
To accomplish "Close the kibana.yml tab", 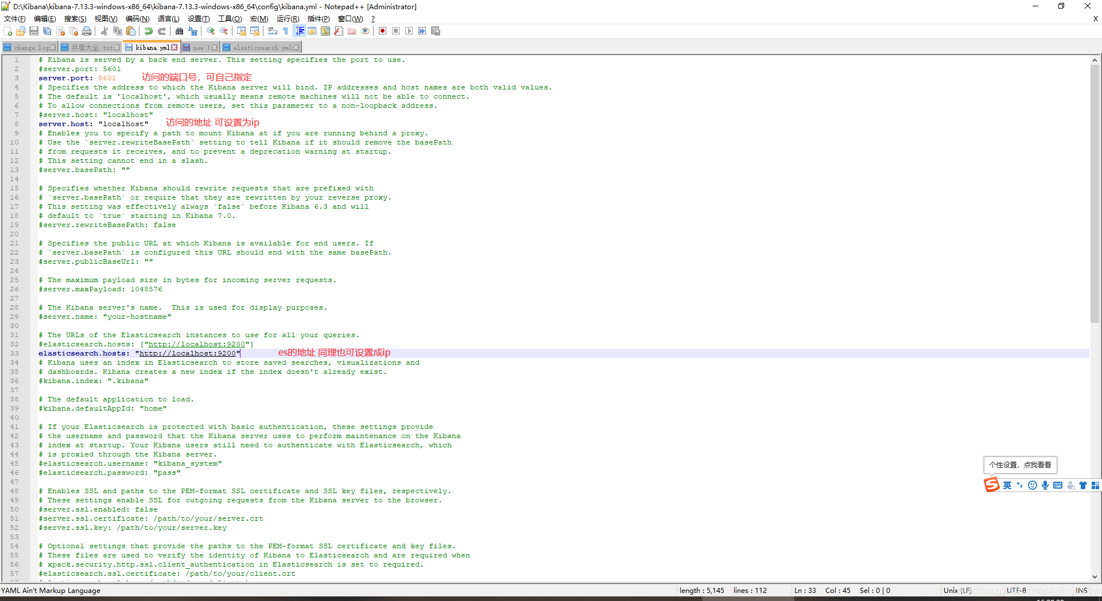I will click(174, 48).
